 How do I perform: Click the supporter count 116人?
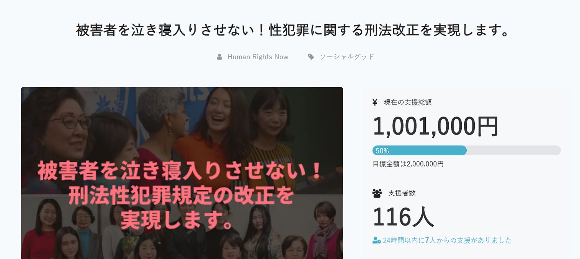pyautogui.click(x=403, y=217)
